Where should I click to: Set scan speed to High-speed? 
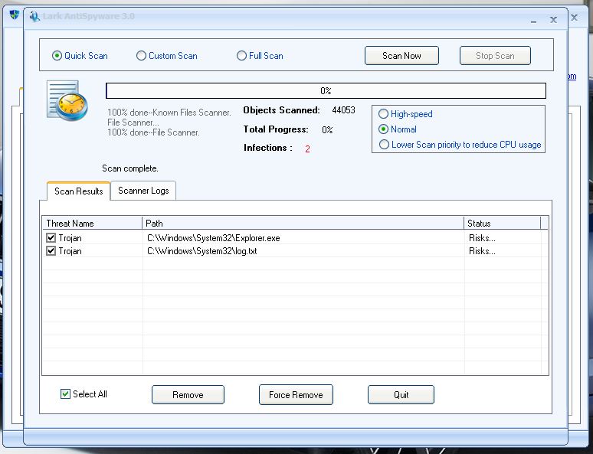pyautogui.click(x=384, y=114)
